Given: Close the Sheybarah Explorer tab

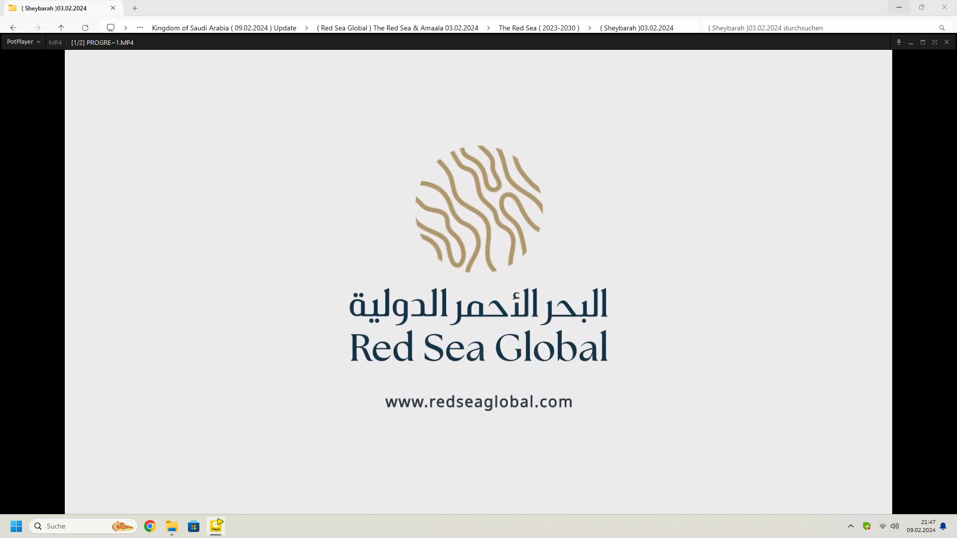Looking at the screenshot, I should 113,8.
